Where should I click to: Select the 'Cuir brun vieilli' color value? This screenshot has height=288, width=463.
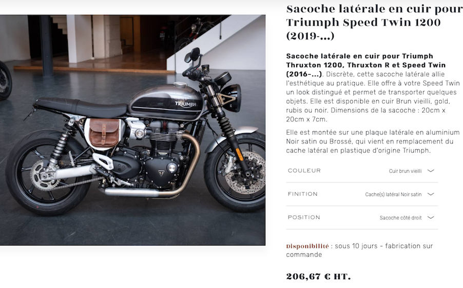click(x=405, y=171)
